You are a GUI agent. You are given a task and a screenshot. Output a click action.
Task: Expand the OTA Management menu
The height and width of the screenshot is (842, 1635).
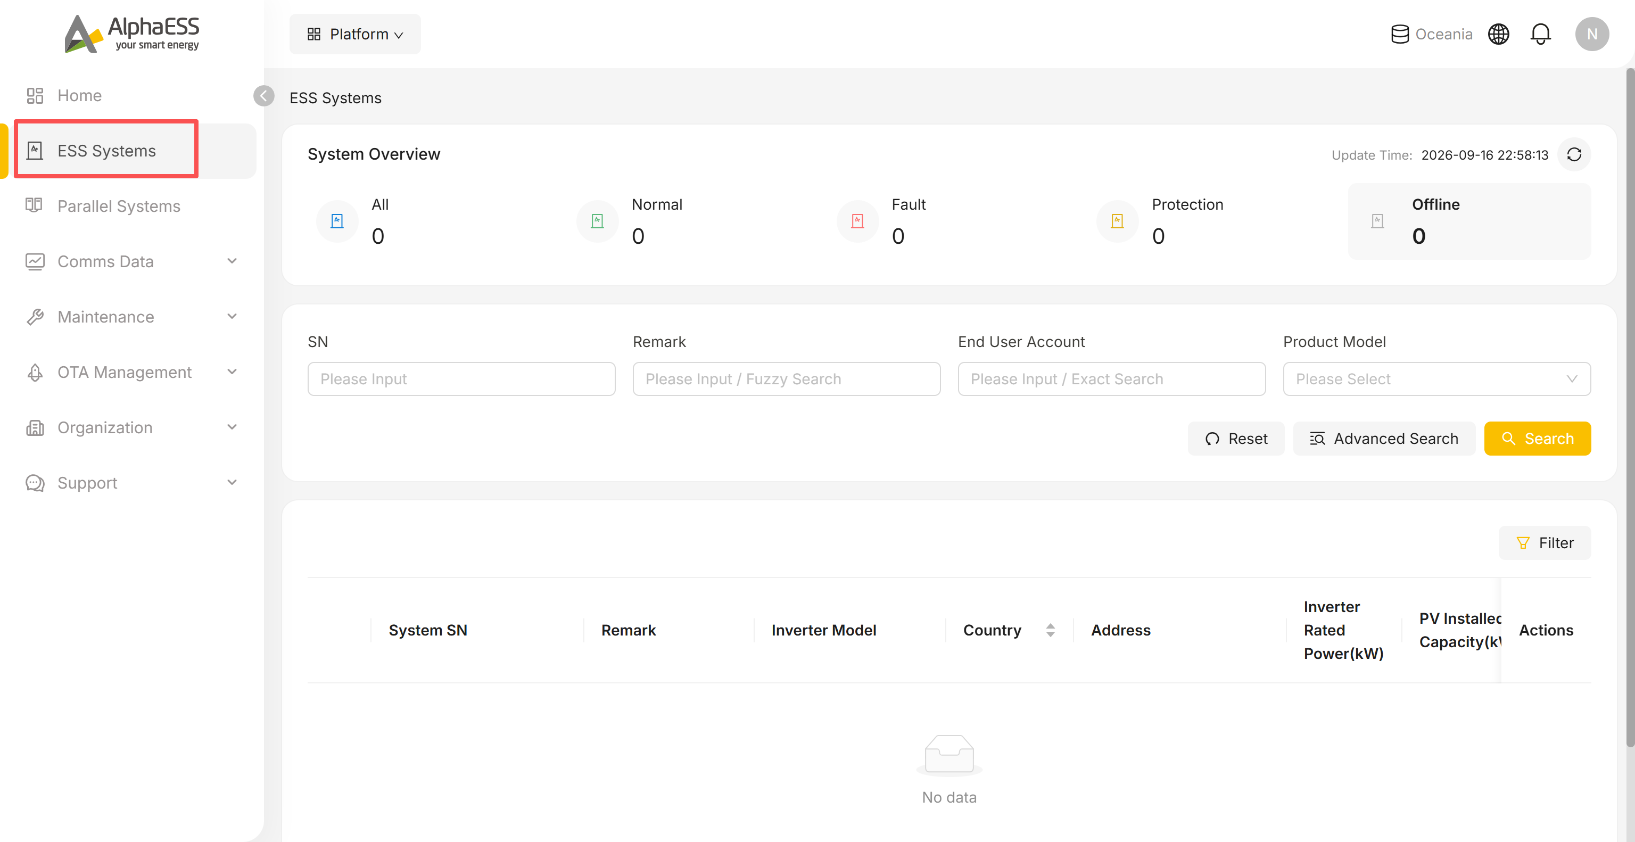pos(132,373)
